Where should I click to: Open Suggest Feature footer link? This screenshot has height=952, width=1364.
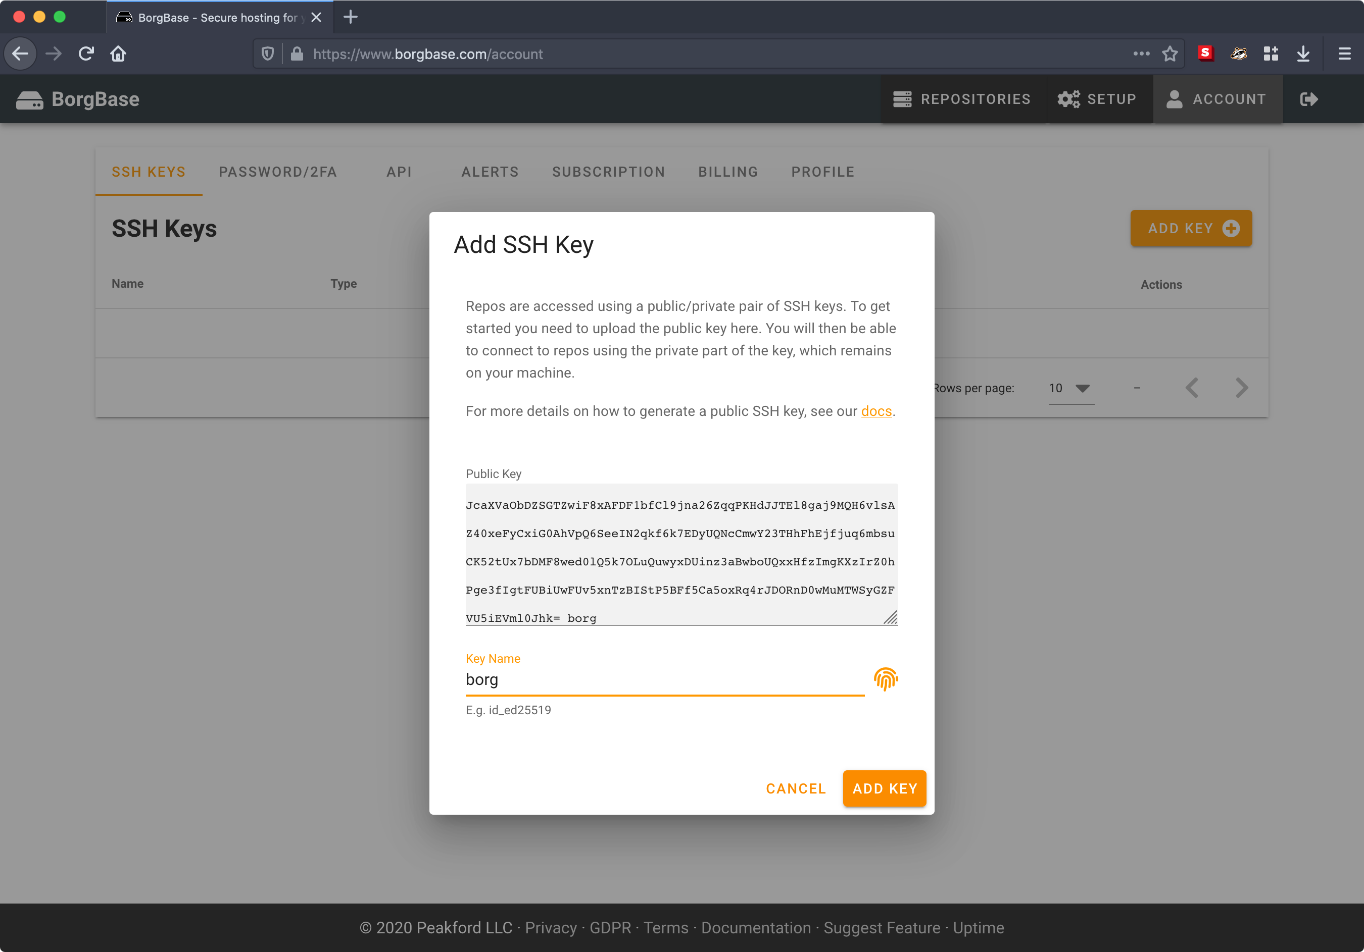point(882,927)
